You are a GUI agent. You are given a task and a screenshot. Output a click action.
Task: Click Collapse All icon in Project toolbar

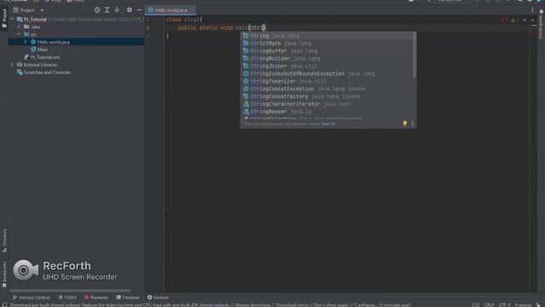117,10
